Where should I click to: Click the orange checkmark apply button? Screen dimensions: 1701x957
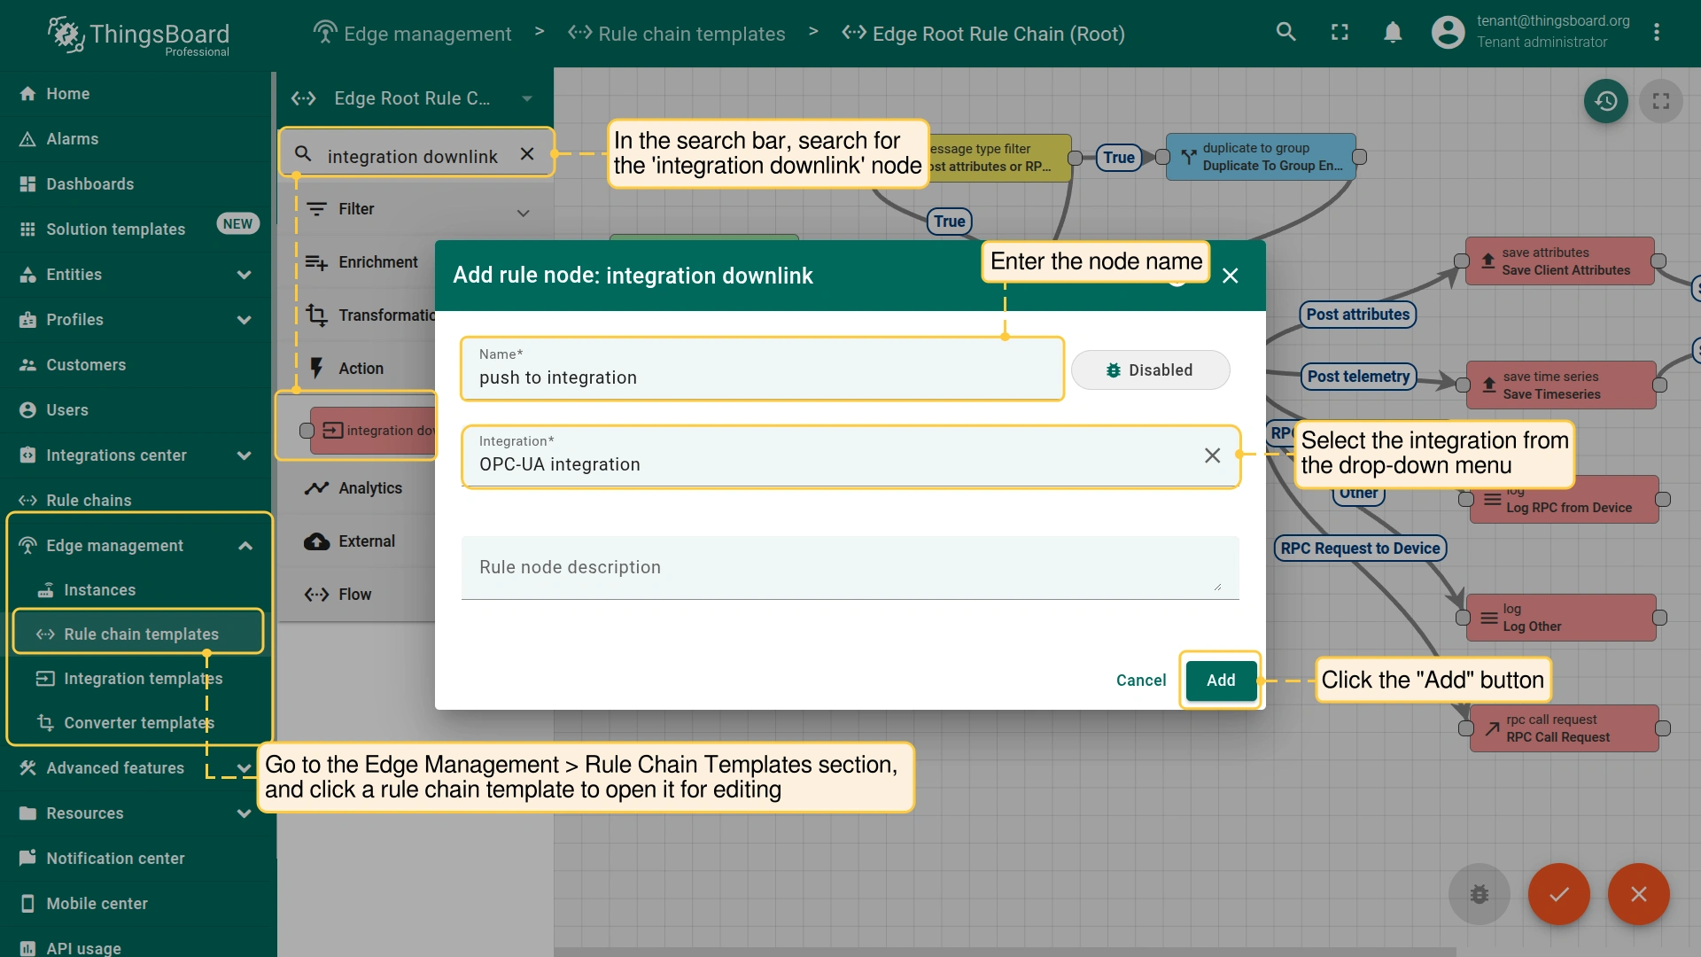click(1558, 894)
